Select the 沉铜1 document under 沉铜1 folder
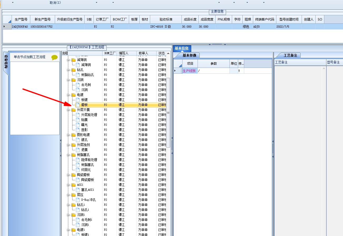 pyautogui.click(x=85, y=225)
